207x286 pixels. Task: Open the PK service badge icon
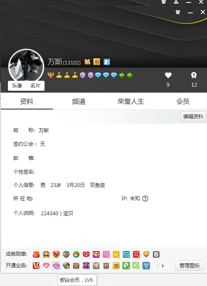point(86,265)
